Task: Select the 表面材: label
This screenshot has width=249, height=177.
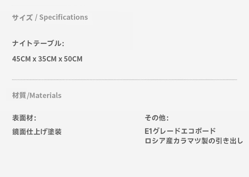Action: point(24,118)
